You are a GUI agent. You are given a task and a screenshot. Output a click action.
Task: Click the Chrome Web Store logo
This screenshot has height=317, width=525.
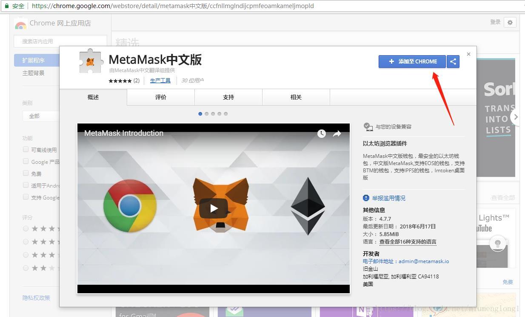point(20,24)
